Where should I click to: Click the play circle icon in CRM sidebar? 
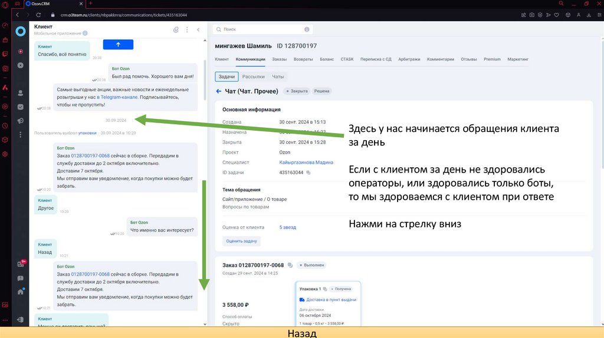[21, 65]
